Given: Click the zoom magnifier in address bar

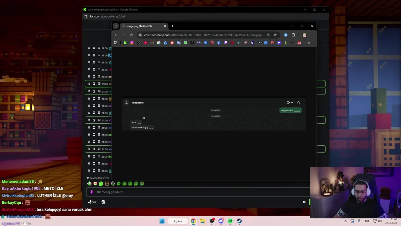Looking at the screenshot, I should pos(268,35).
